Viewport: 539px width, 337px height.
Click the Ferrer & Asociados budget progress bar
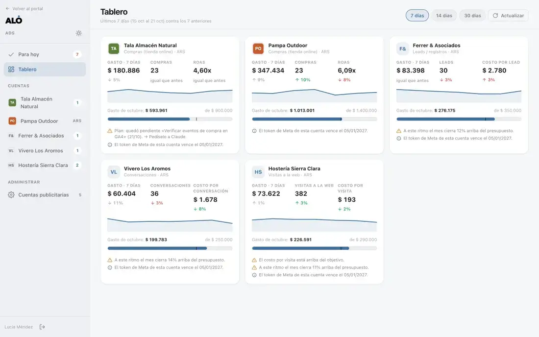point(459,119)
